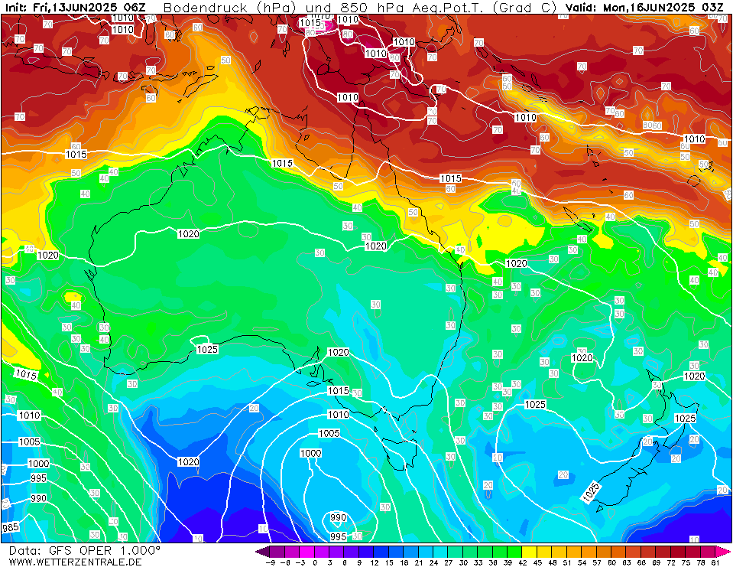Click the 985 isobar label

point(10,527)
